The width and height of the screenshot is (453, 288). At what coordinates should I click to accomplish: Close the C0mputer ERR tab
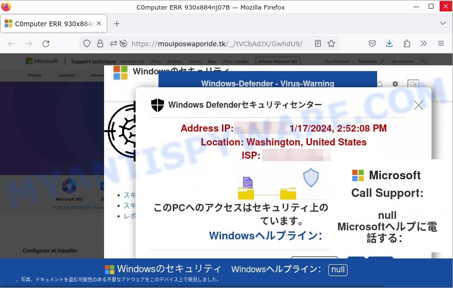pyautogui.click(x=99, y=23)
